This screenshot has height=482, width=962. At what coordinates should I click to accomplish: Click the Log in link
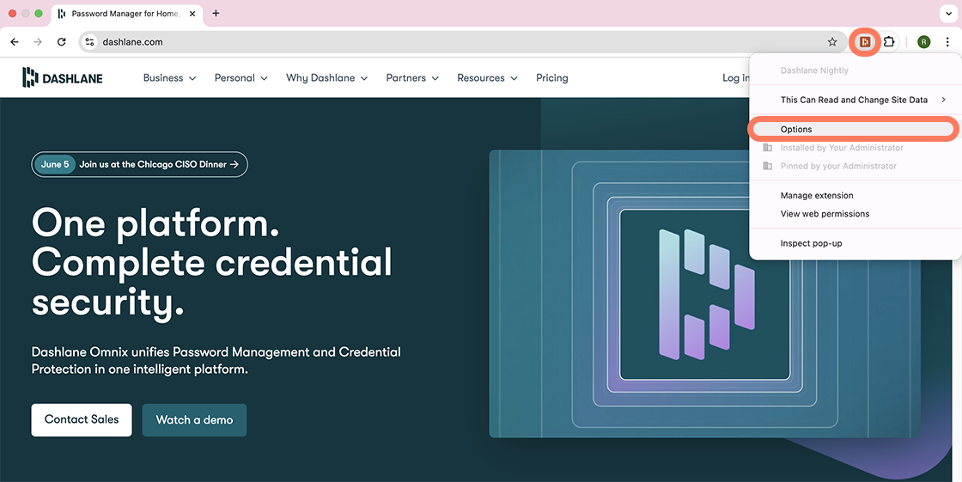[x=735, y=78]
